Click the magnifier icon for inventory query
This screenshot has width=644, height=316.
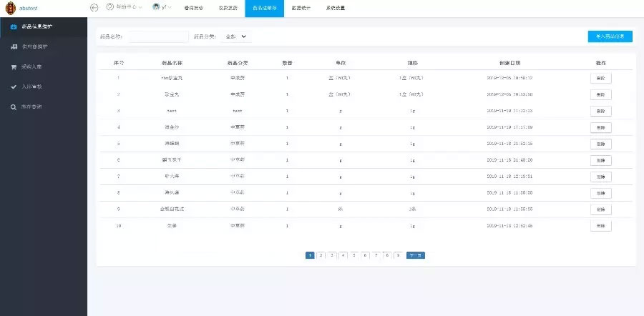[x=14, y=107]
